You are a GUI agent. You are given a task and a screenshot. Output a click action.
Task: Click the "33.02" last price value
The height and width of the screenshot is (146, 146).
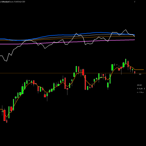[x=139, y=85]
